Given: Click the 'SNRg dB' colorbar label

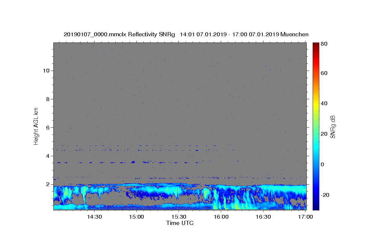Looking at the screenshot, I should 333,127.
